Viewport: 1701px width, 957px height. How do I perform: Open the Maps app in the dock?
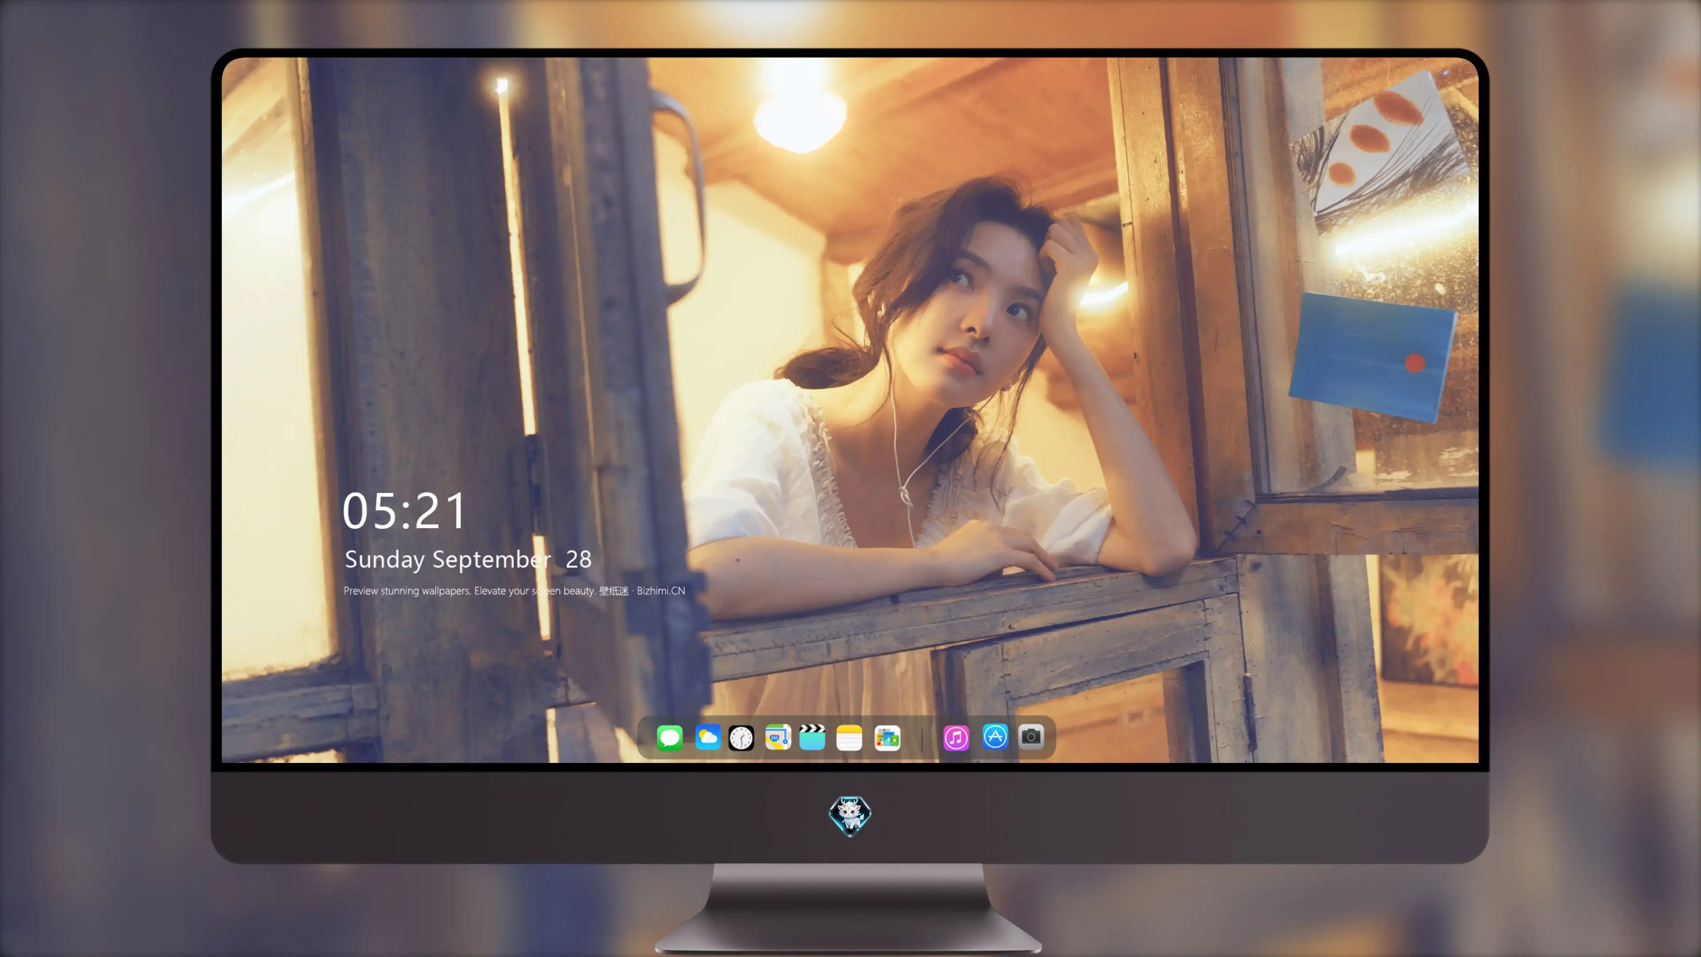click(778, 738)
